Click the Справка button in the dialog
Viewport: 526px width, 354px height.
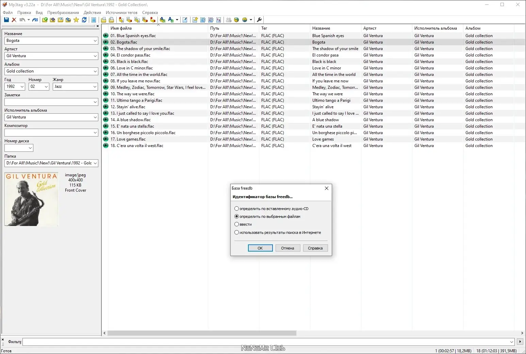315,248
